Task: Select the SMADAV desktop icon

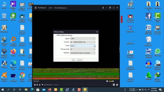Action: pos(149,76)
